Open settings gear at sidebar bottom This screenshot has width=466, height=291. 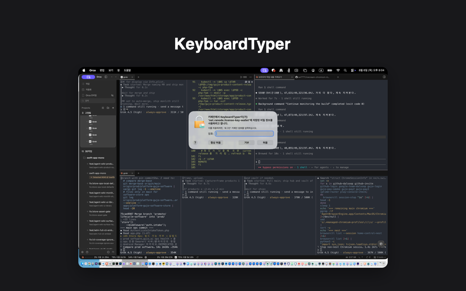click(x=82, y=252)
